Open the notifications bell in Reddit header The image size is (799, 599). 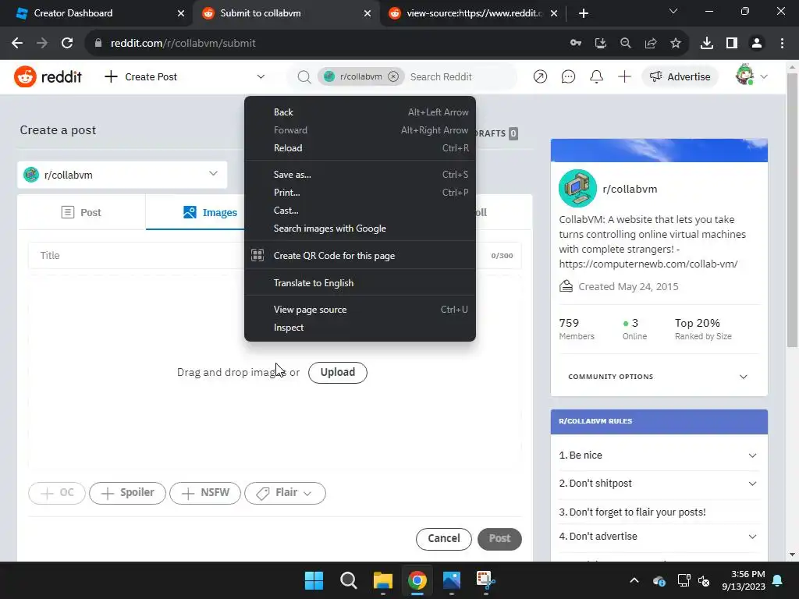[596, 77]
